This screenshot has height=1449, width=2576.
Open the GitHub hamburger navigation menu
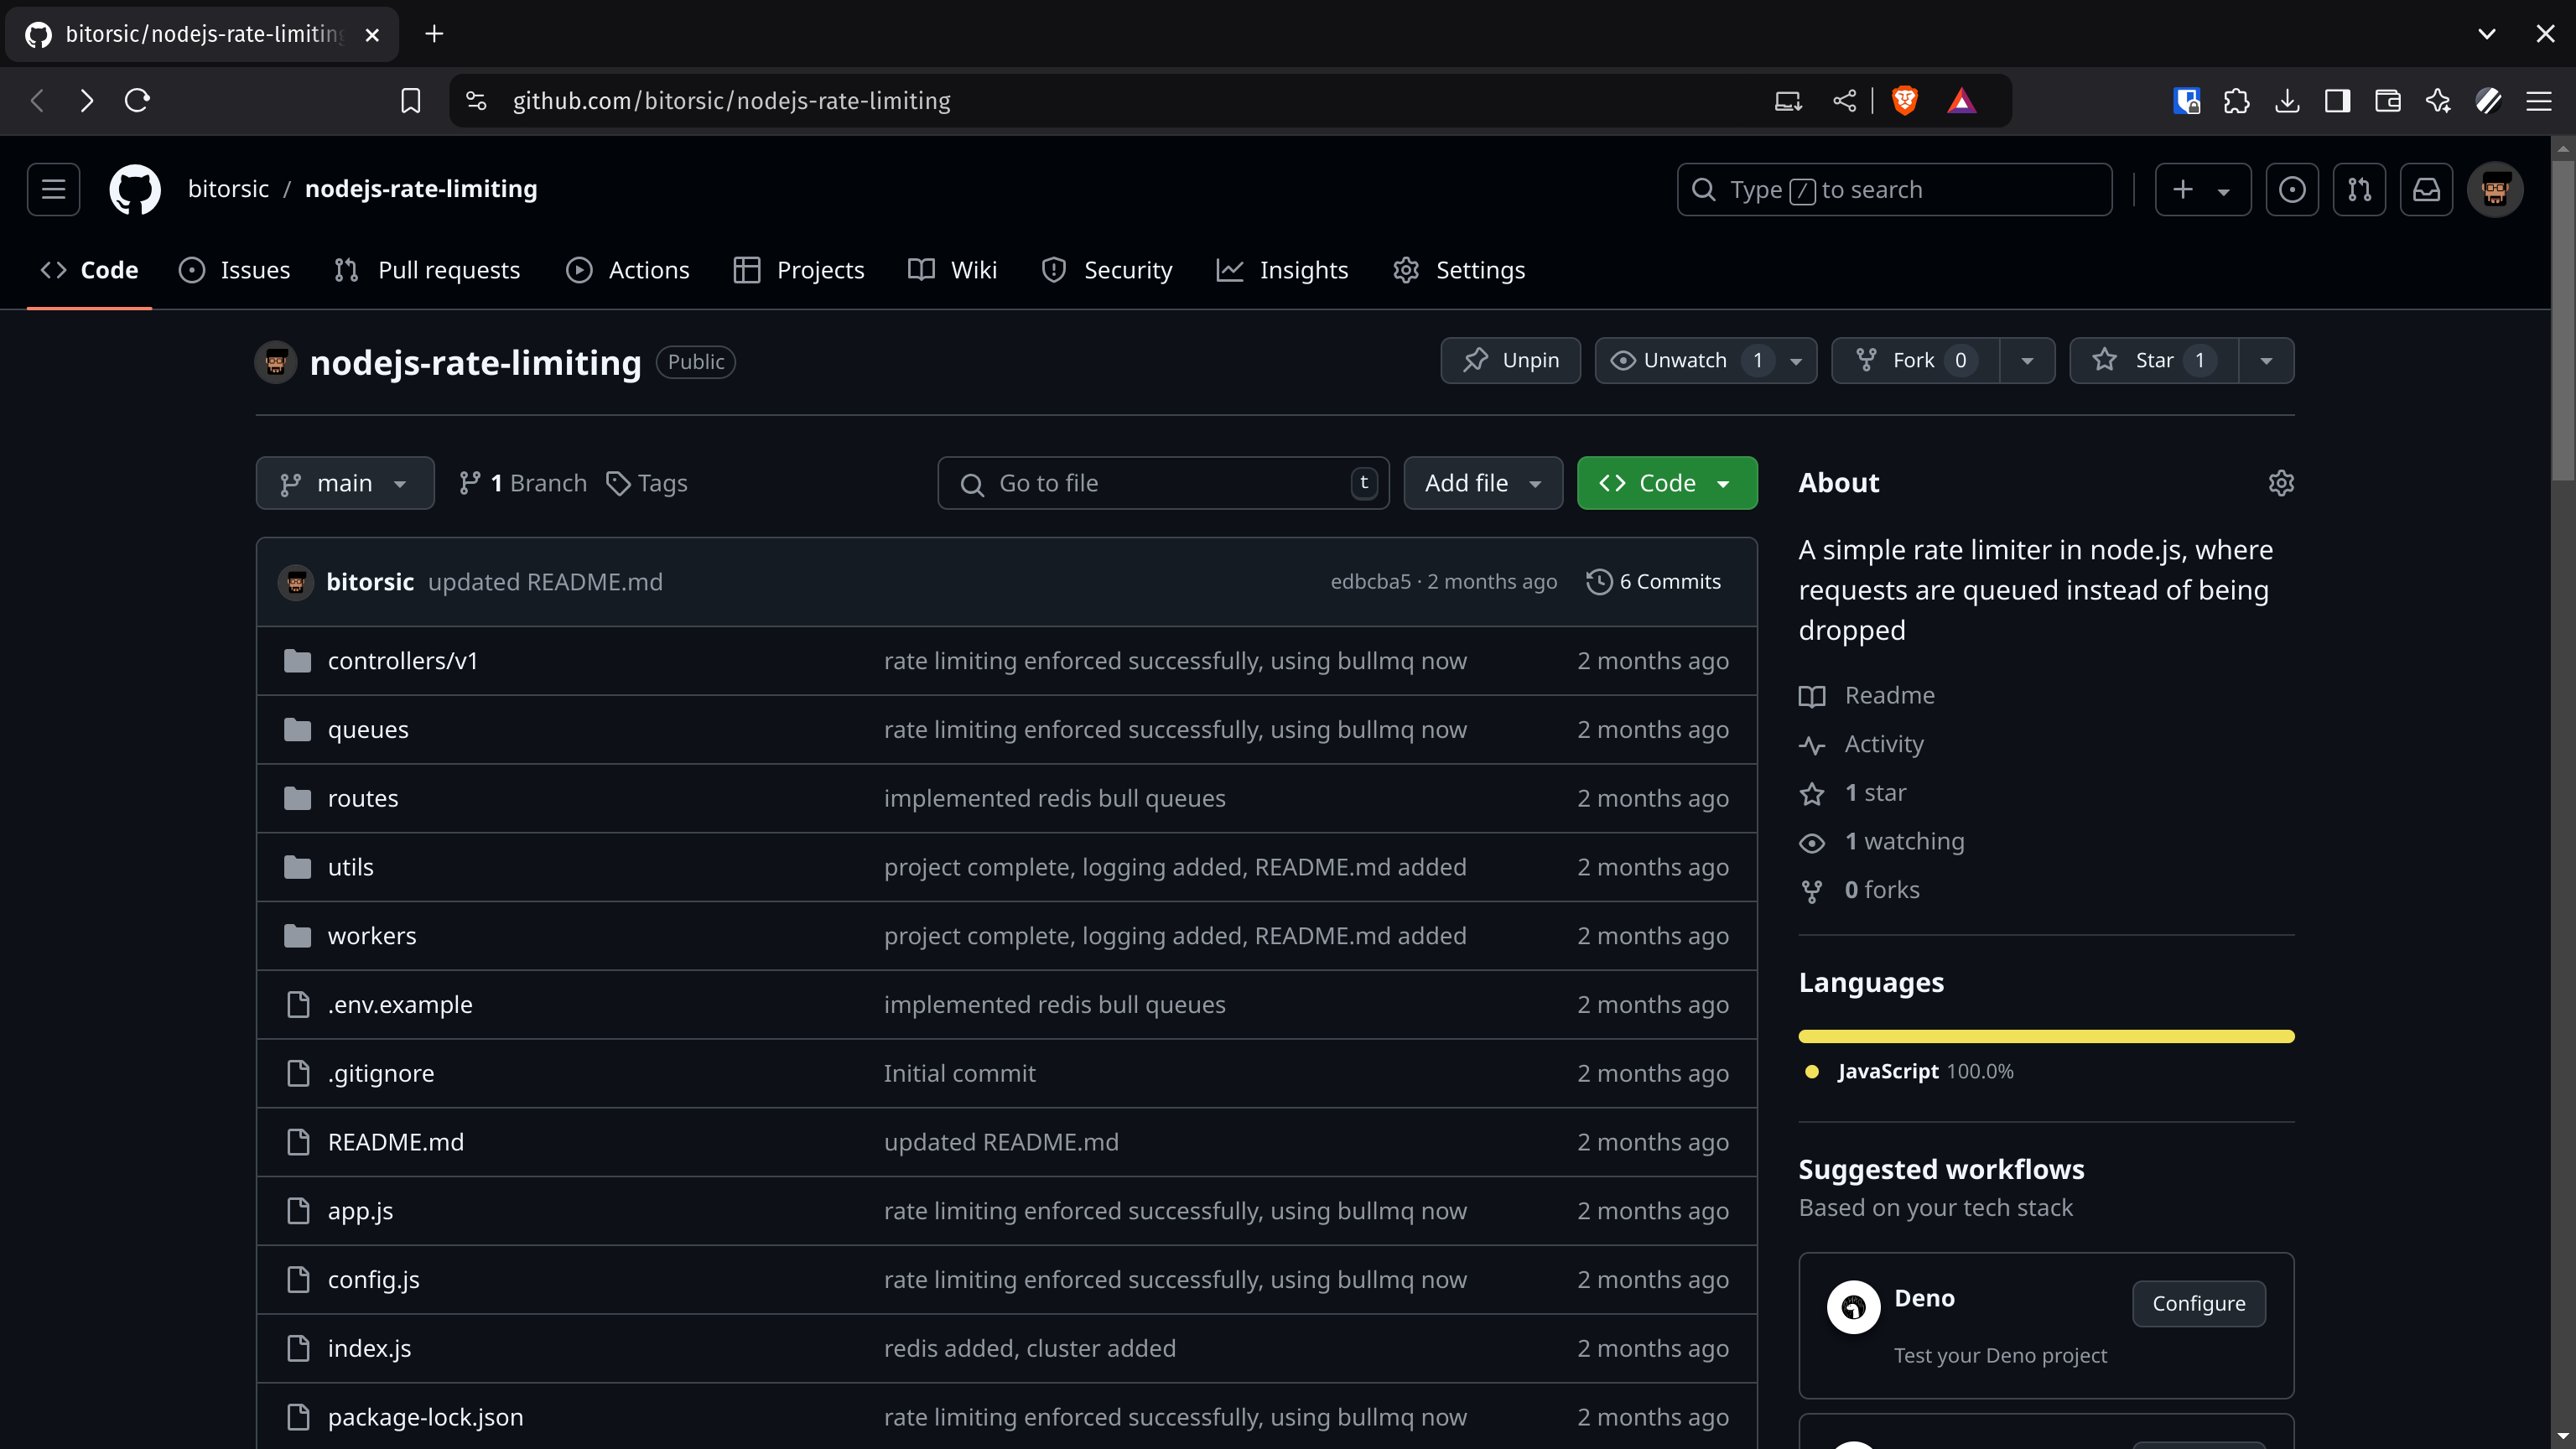pyautogui.click(x=53, y=189)
